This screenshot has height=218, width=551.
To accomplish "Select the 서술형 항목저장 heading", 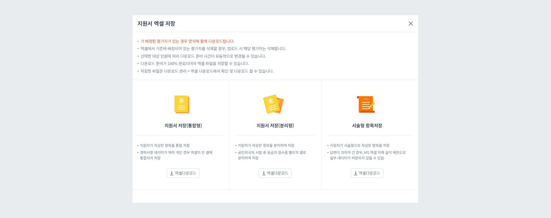I will (367, 125).
